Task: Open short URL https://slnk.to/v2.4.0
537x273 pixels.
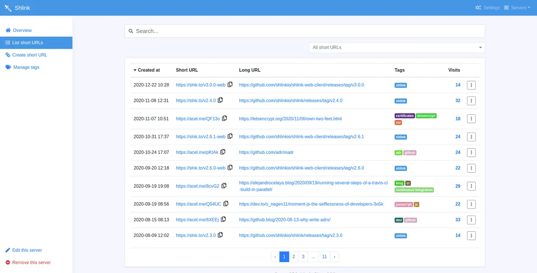Action: (196, 101)
